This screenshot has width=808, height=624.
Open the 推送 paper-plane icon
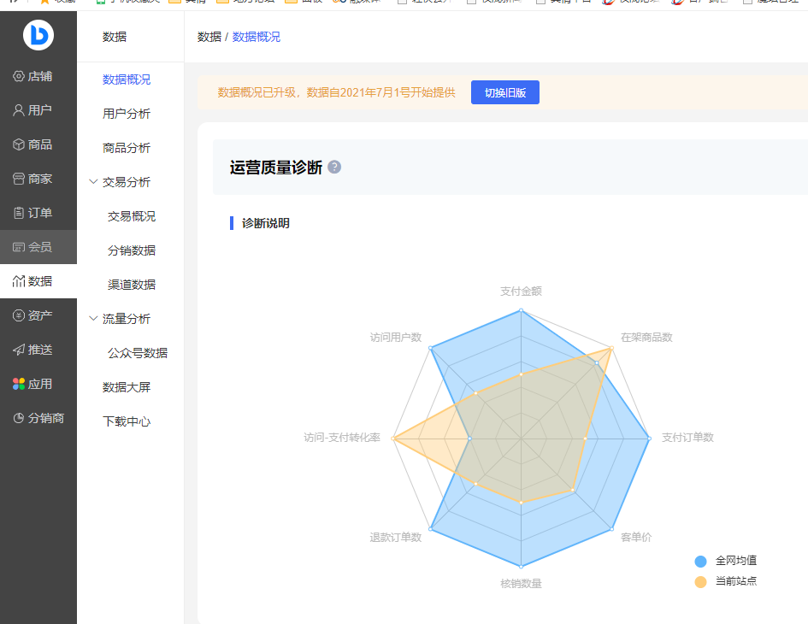click(x=19, y=350)
